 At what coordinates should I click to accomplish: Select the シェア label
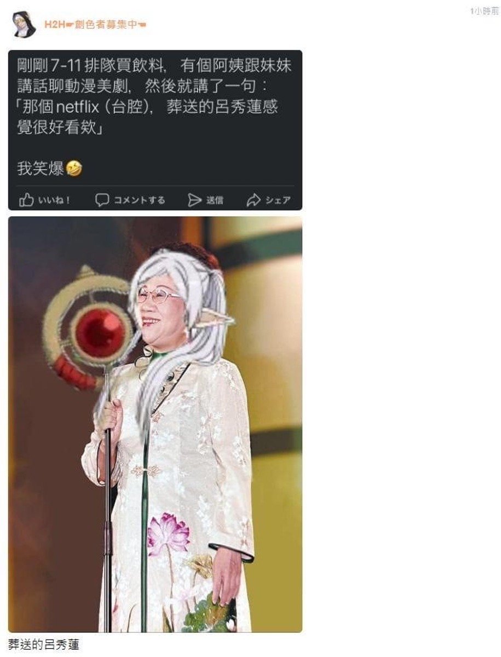[x=278, y=200]
